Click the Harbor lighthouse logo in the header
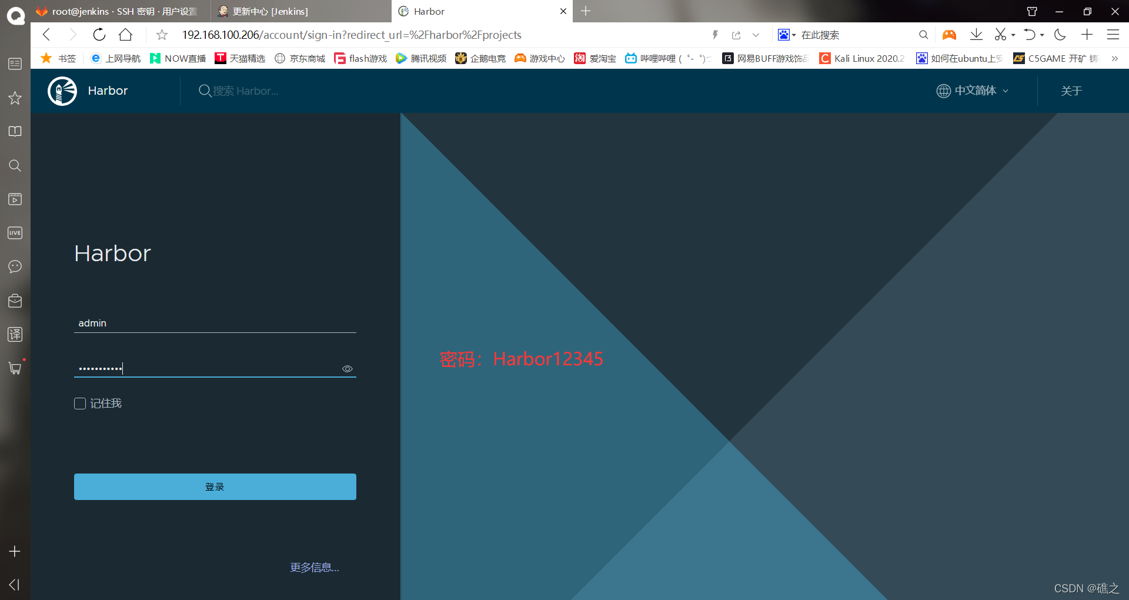1129x600 pixels. (x=62, y=91)
